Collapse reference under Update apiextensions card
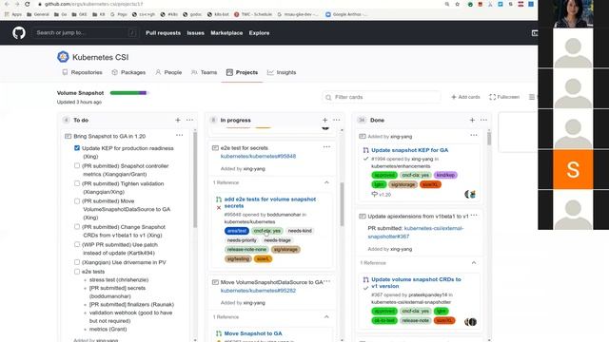 click(474, 263)
